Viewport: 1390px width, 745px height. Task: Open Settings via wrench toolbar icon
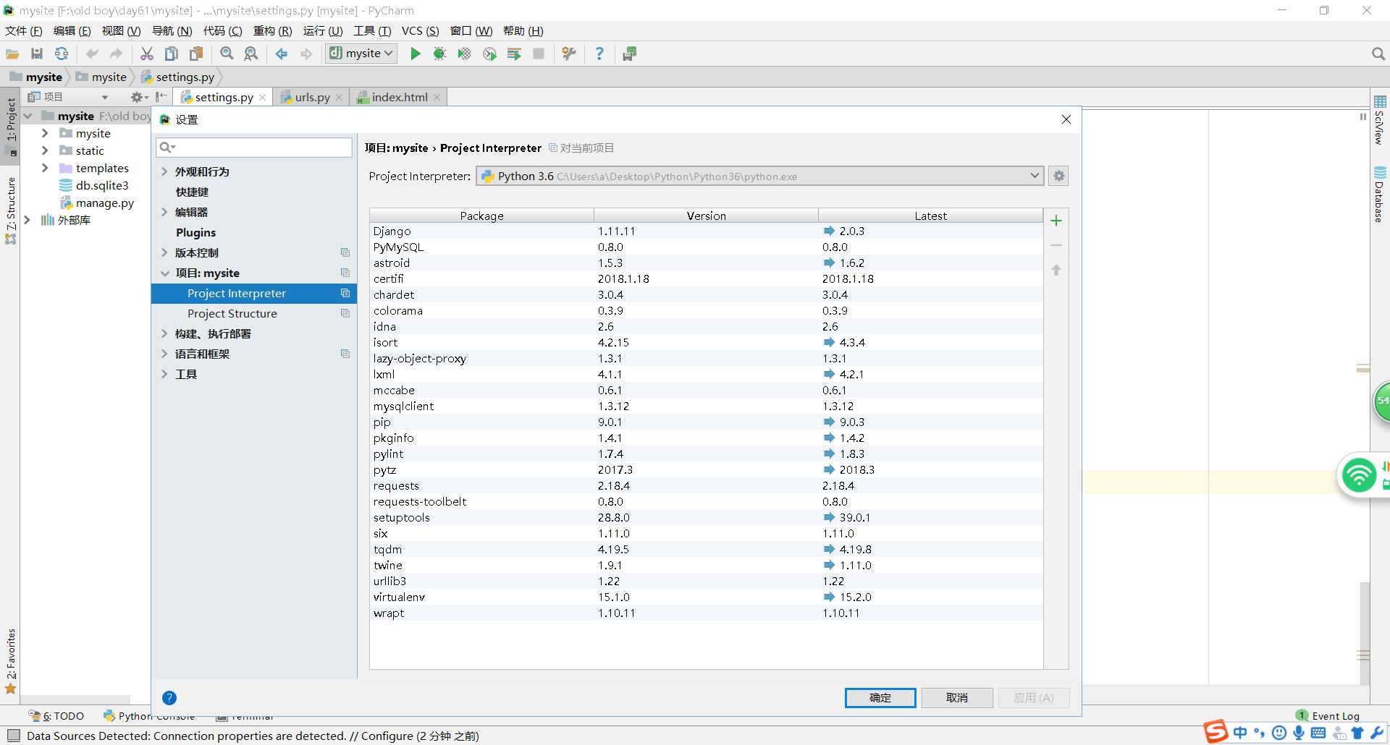(569, 54)
